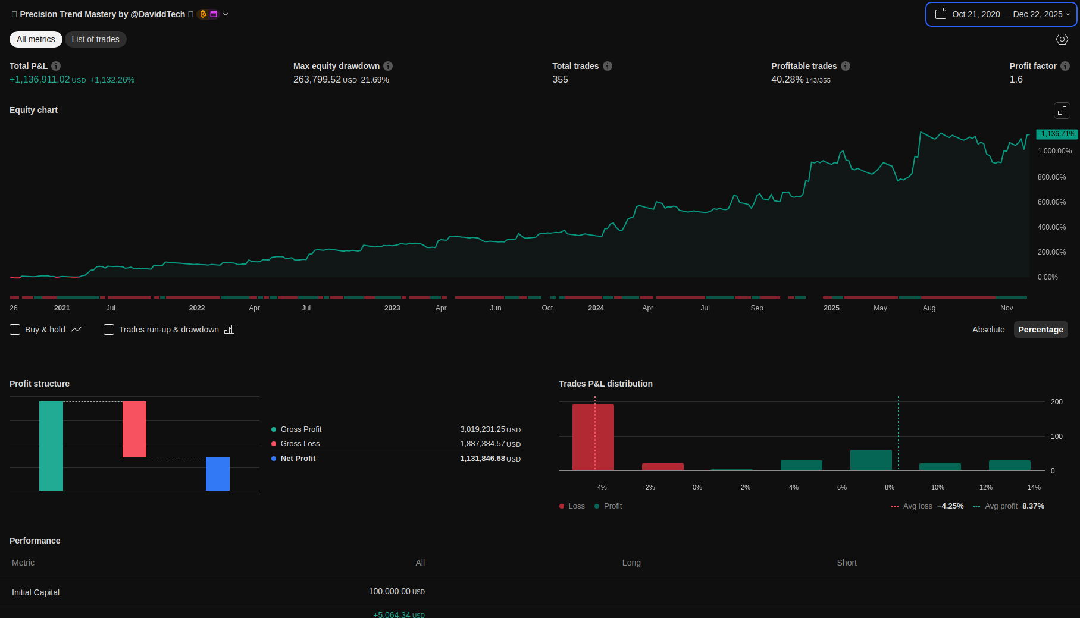The image size is (1080, 618).
Task: Click the Max equity drawdown info icon
Action: pyautogui.click(x=388, y=66)
